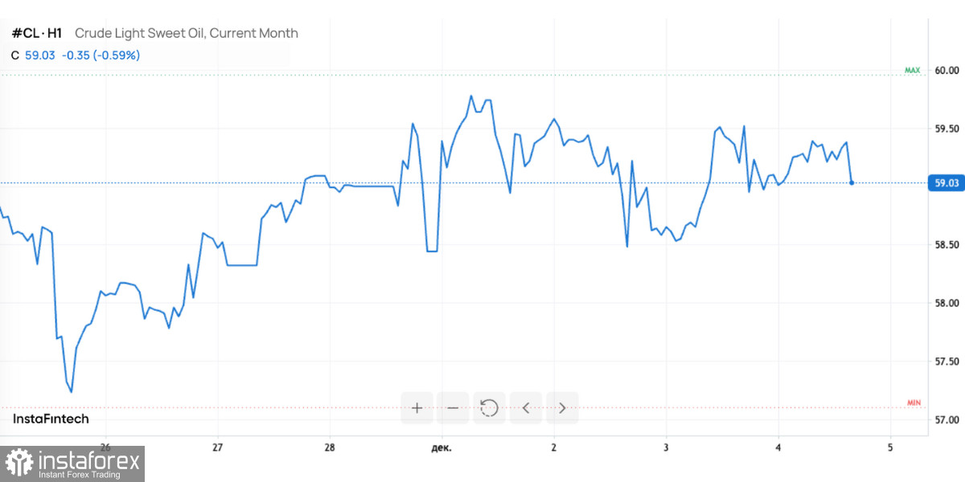Screen dimensions: 965x482
Task: Click the Crude Light Sweet Oil title
Action: tap(187, 34)
